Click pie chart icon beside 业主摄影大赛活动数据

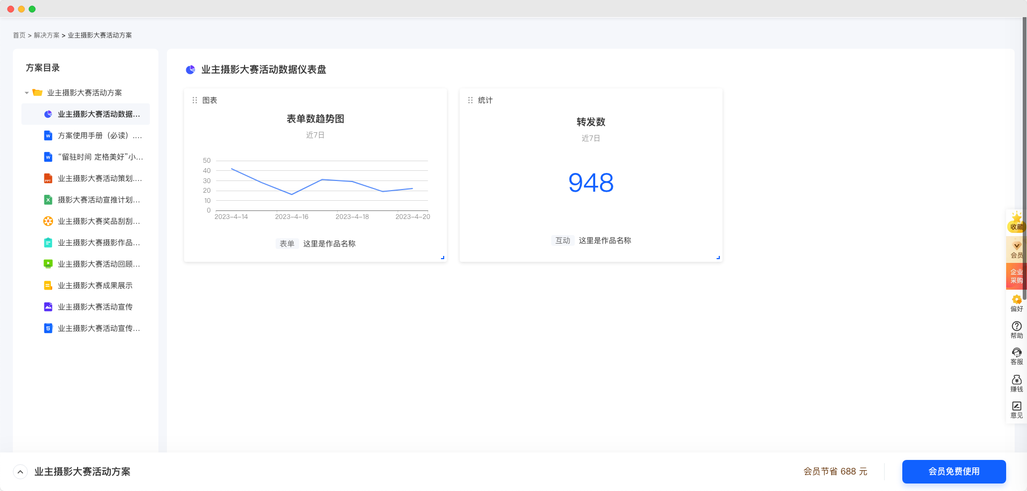coord(48,114)
